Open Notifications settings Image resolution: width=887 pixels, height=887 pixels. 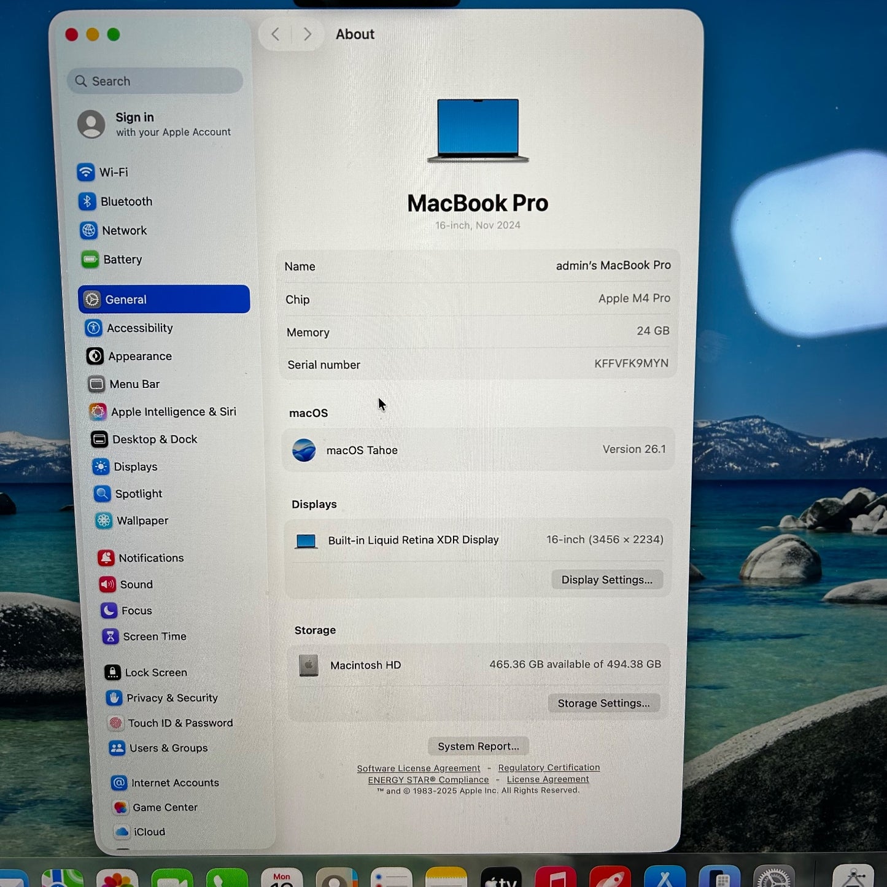tap(151, 558)
